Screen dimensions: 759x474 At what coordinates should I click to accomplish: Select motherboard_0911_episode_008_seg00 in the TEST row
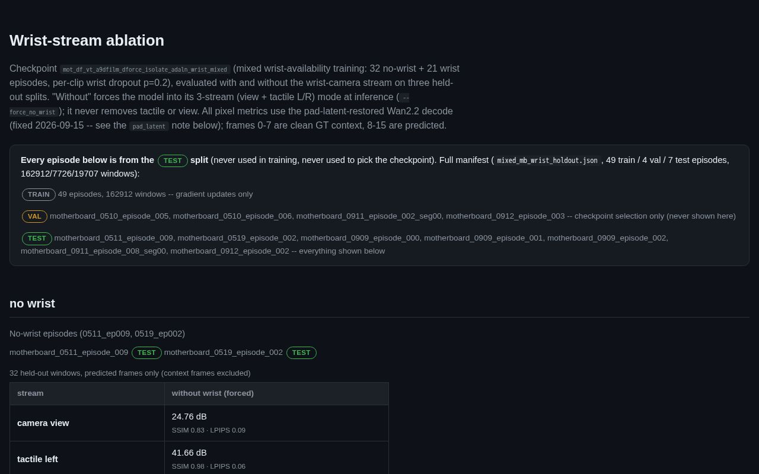coord(94,251)
